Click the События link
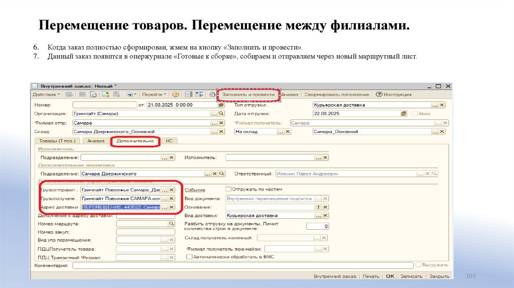Image resolution: width=514 pixels, height=288 pixels. coord(195,190)
